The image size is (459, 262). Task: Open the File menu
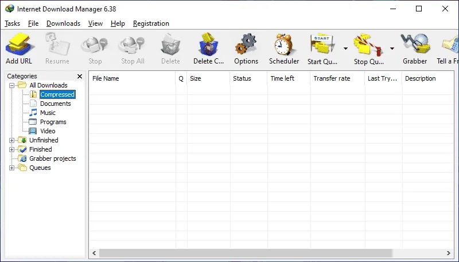pyautogui.click(x=33, y=23)
